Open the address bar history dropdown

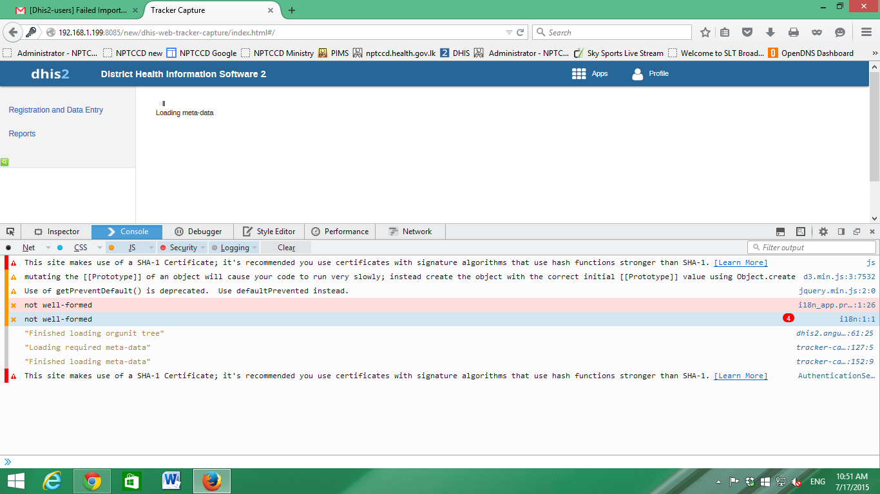509,32
